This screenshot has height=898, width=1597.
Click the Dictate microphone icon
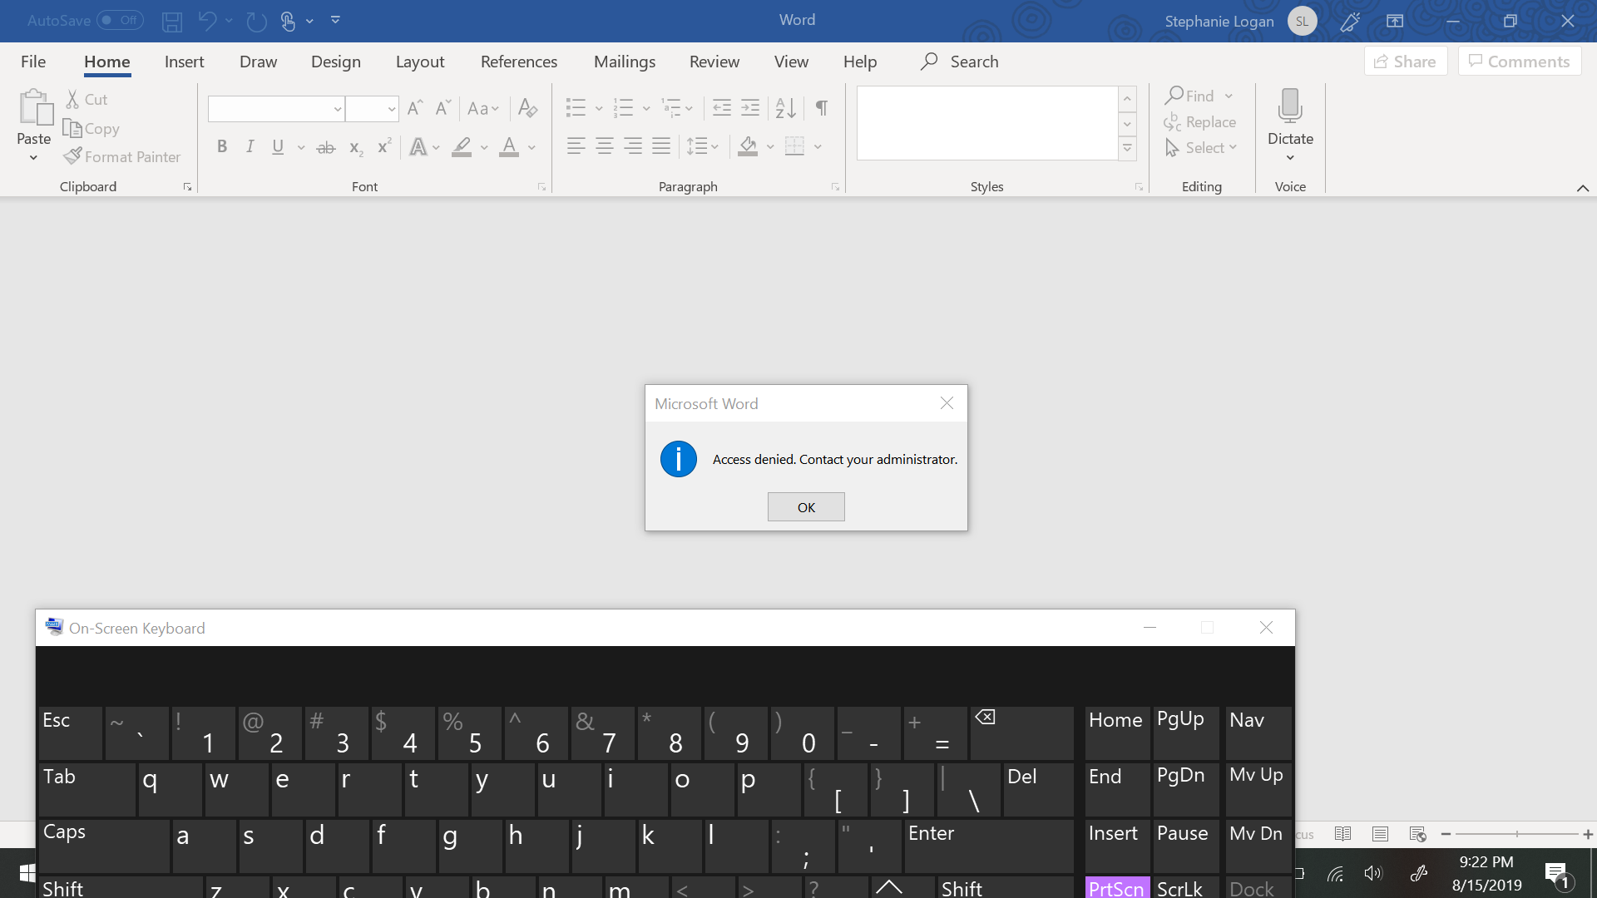(x=1290, y=106)
